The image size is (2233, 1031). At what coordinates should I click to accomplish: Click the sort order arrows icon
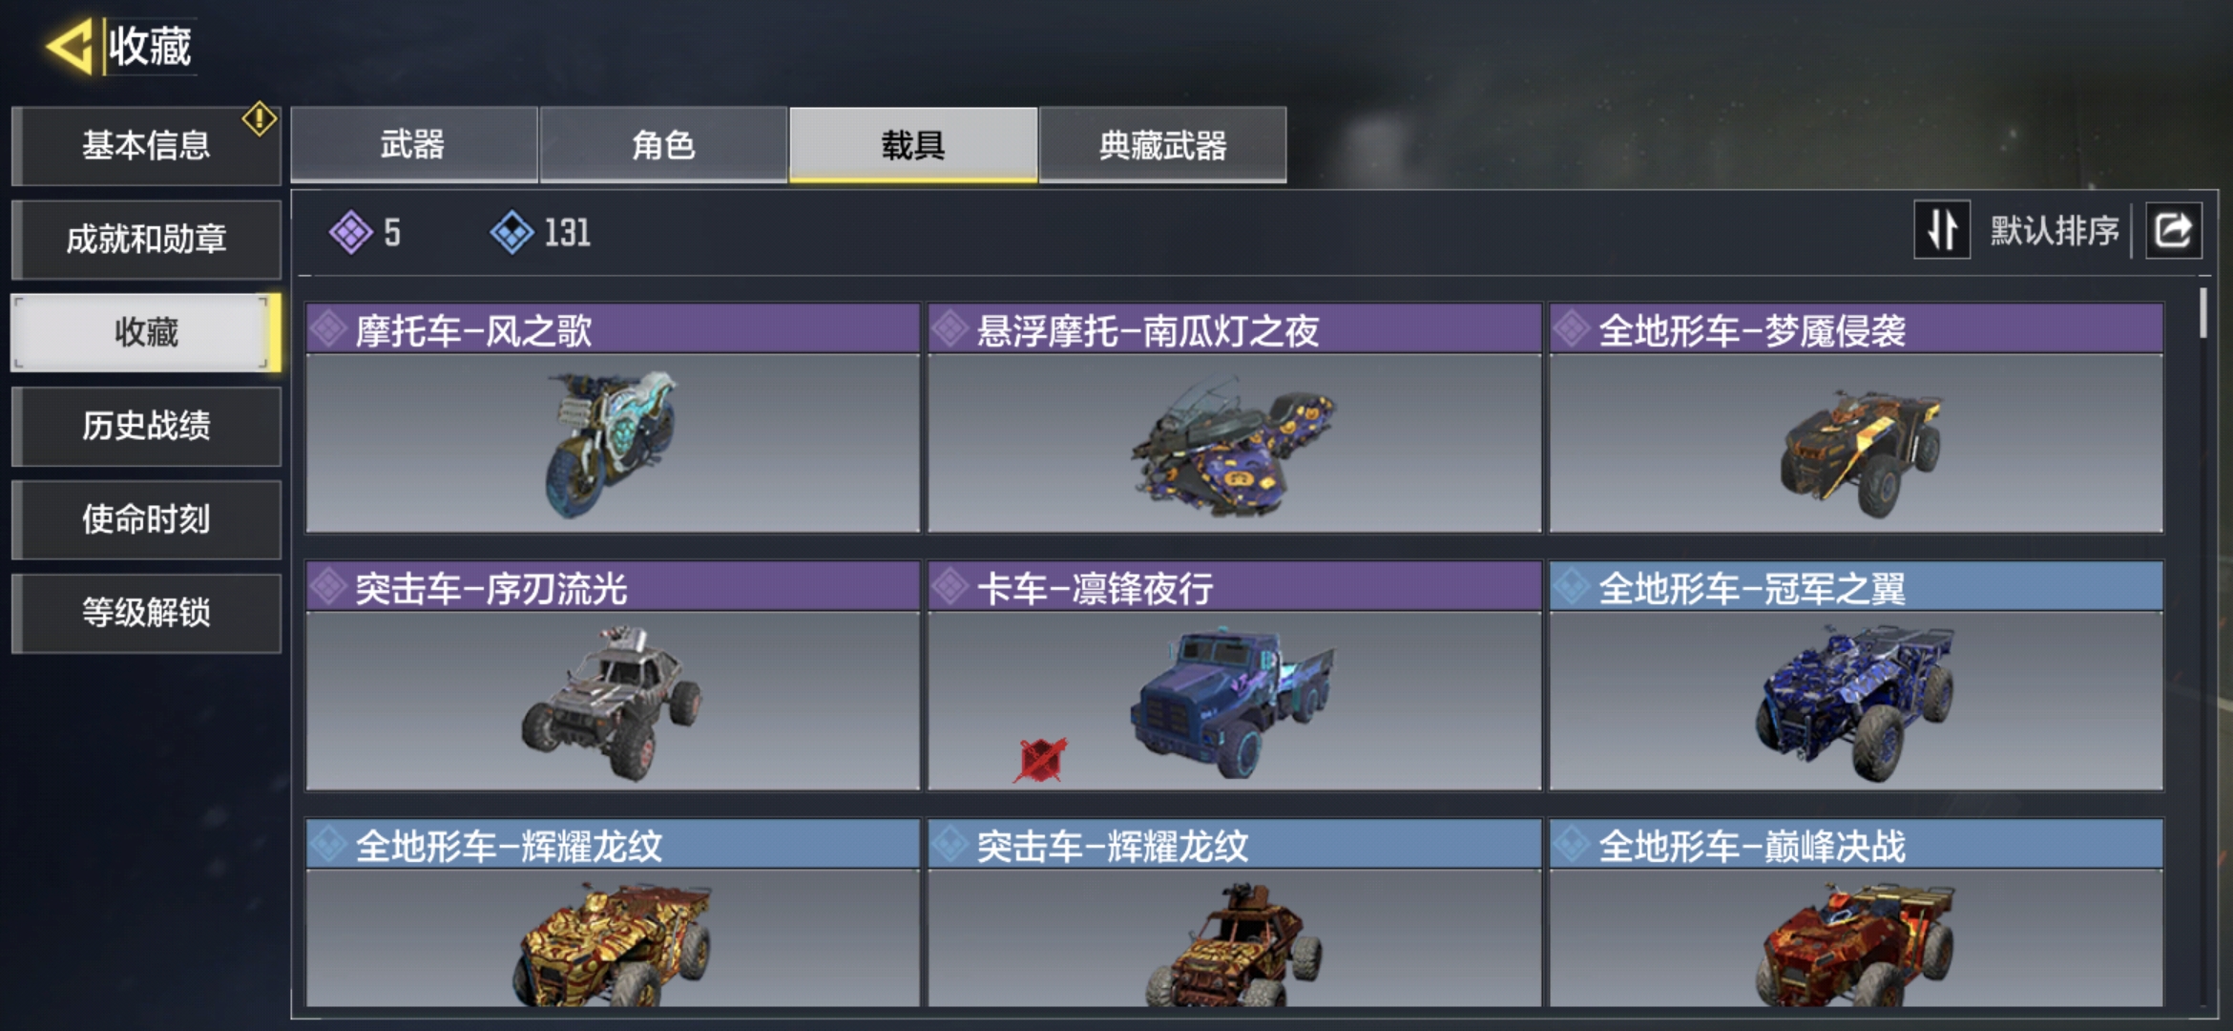1942,230
